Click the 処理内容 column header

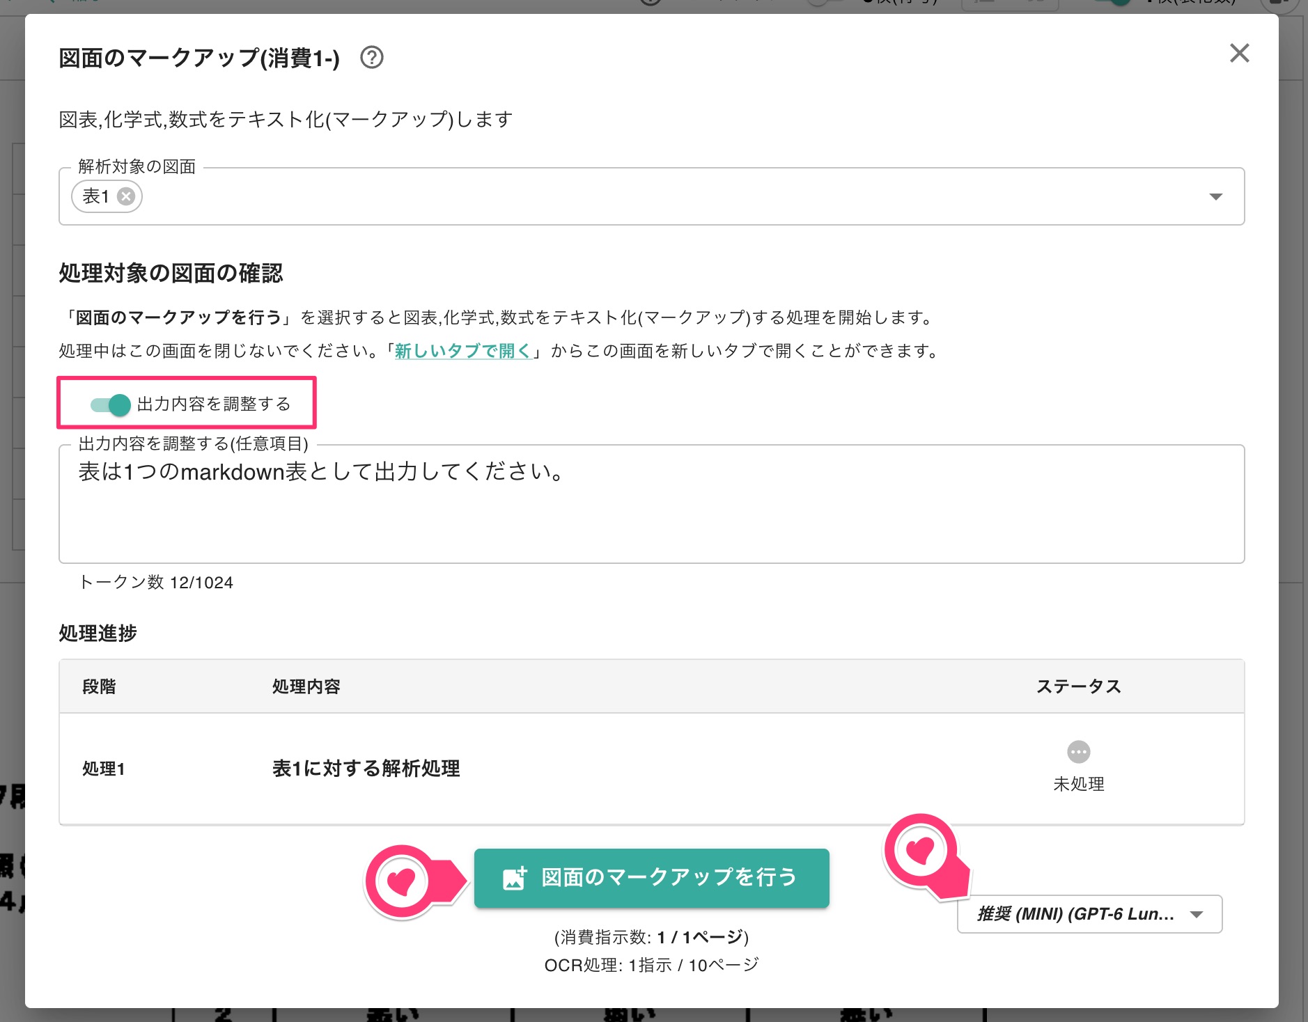(x=306, y=686)
